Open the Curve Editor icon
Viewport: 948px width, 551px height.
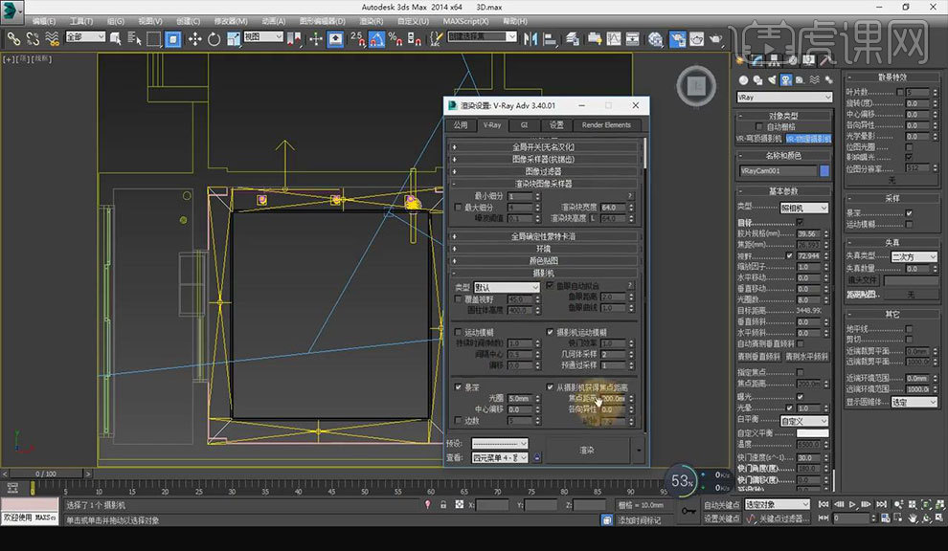point(614,39)
